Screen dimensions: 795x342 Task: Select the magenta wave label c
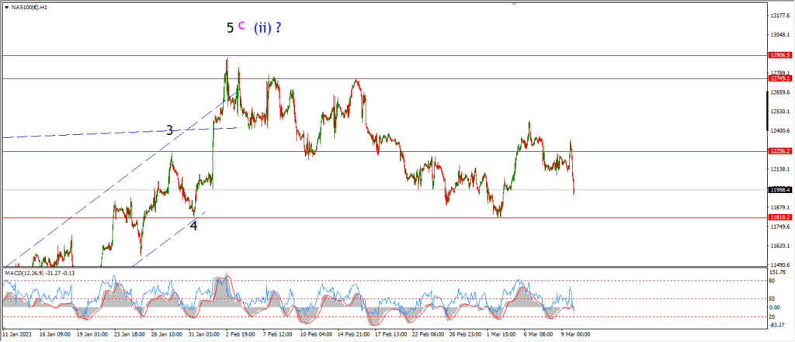[x=241, y=26]
